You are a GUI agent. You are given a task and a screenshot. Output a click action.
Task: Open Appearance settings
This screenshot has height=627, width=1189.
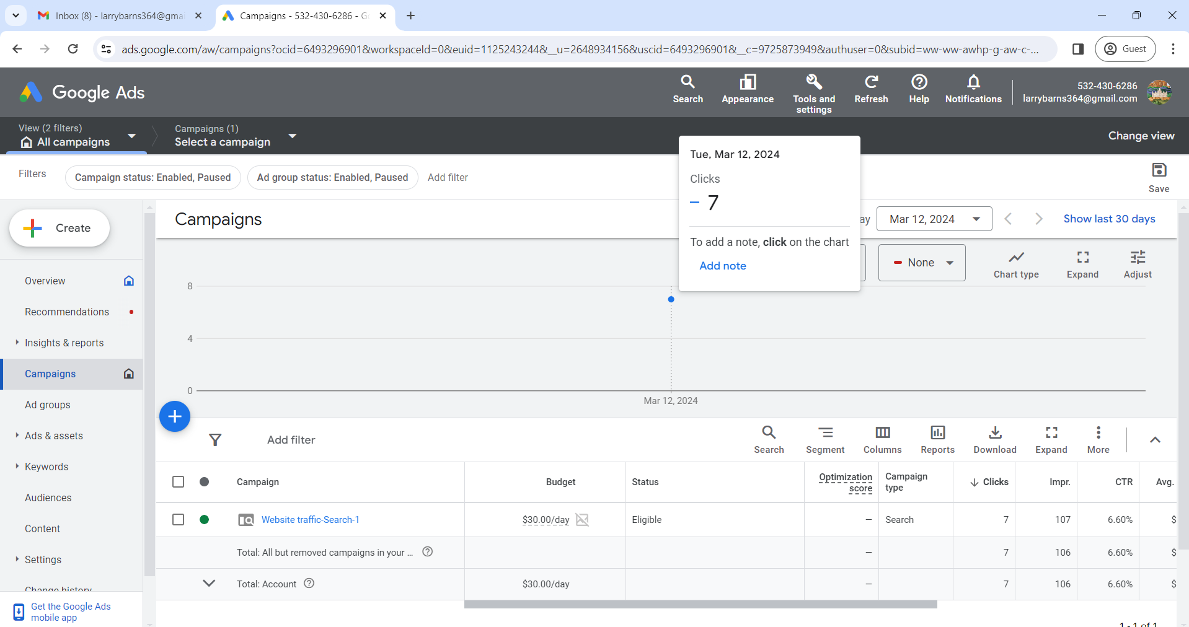[x=748, y=89]
